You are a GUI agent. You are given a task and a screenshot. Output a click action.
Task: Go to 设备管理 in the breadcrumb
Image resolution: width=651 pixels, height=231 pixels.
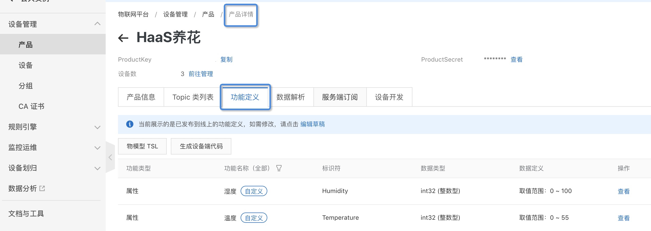(175, 14)
